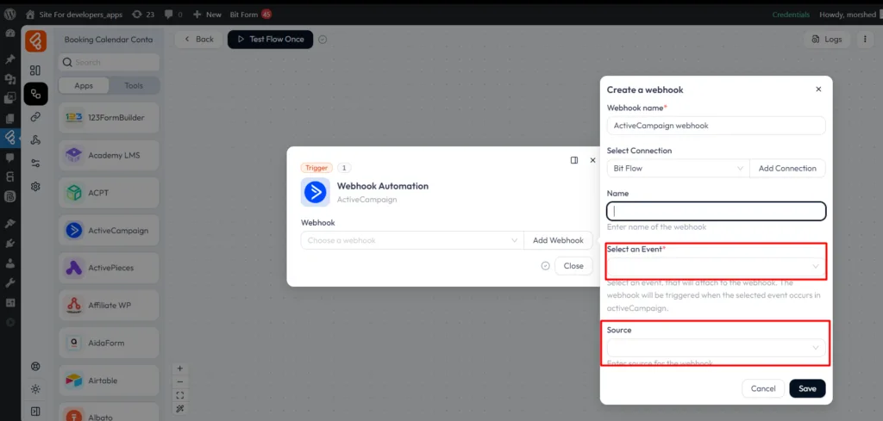Click the Webhook name input field
This screenshot has height=421, width=883.
pos(716,126)
